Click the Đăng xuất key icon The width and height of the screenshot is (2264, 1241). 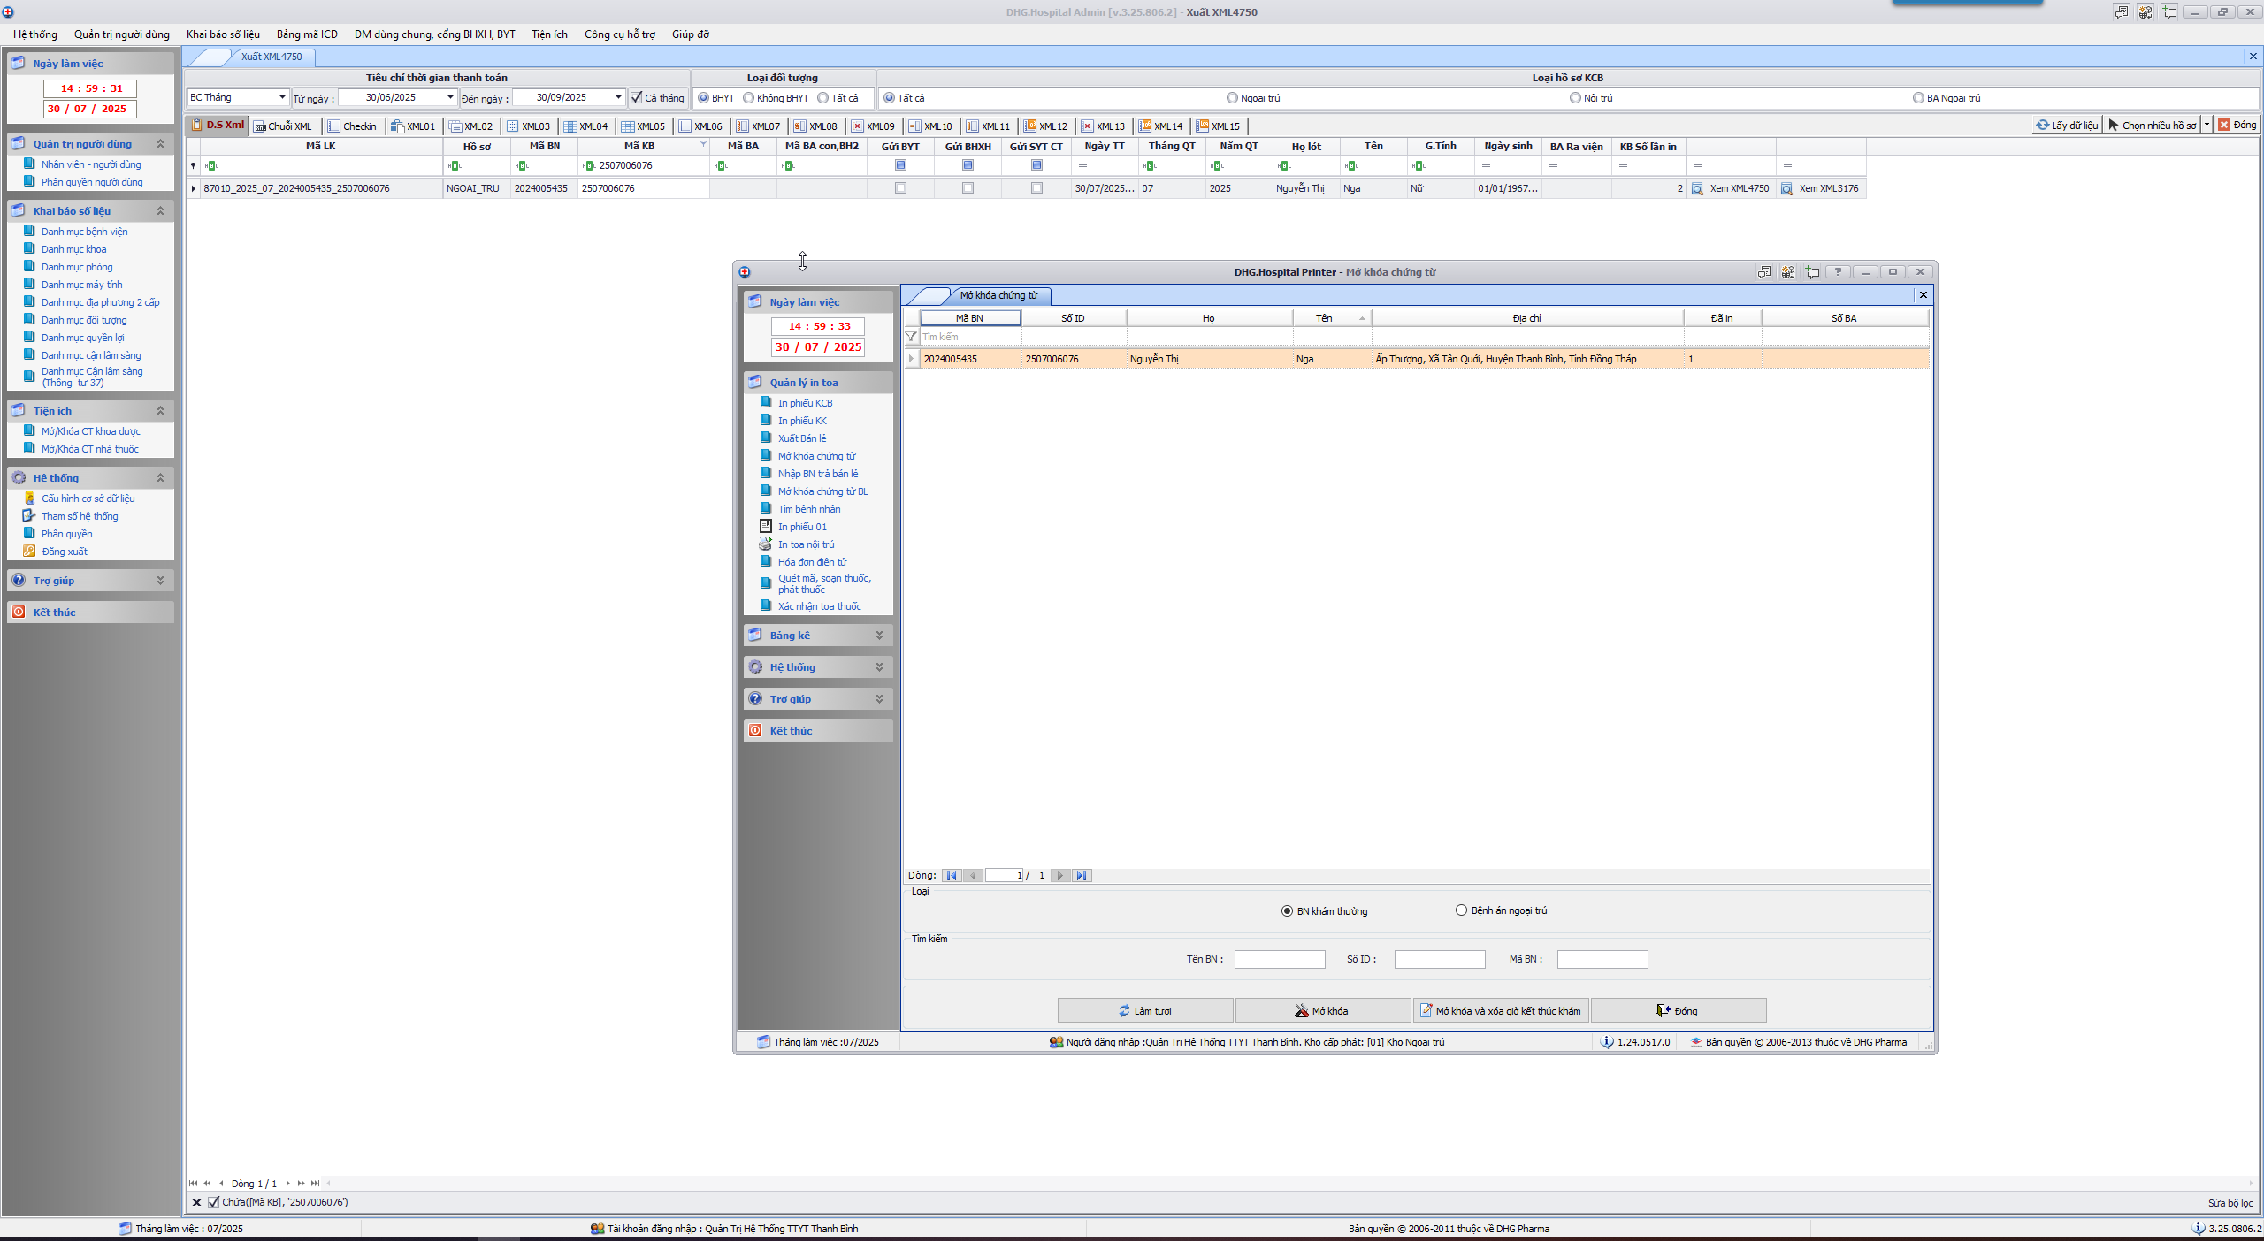tap(29, 552)
